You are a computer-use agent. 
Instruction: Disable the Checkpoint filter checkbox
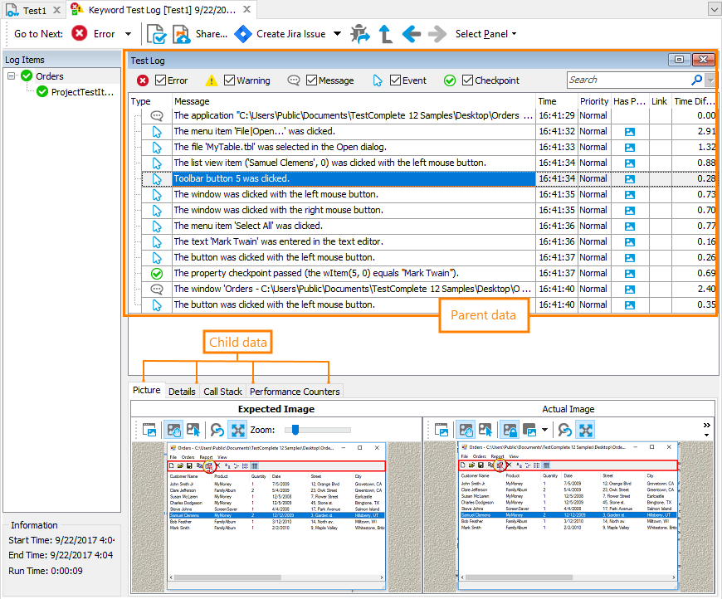(x=468, y=80)
